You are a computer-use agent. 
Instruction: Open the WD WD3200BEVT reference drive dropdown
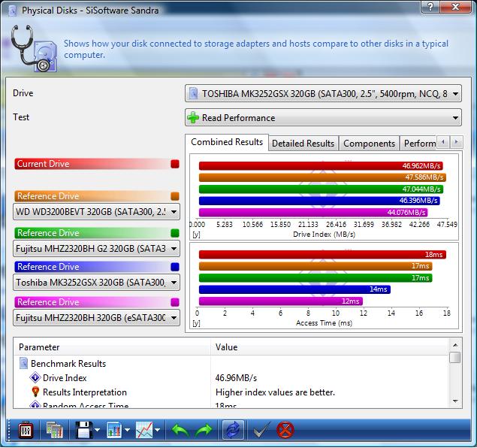coord(96,211)
